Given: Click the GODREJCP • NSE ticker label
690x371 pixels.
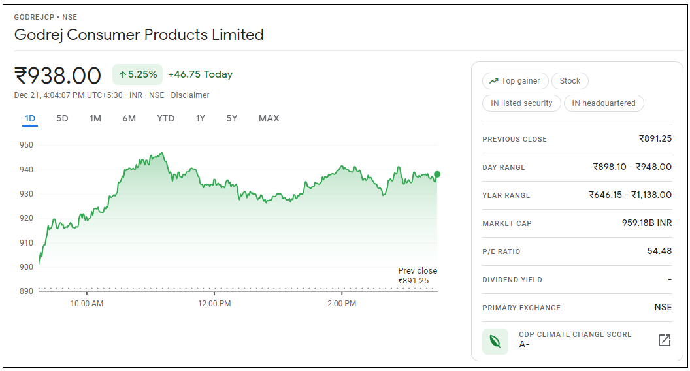Looking at the screenshot, I should click(x=45, y=17).
